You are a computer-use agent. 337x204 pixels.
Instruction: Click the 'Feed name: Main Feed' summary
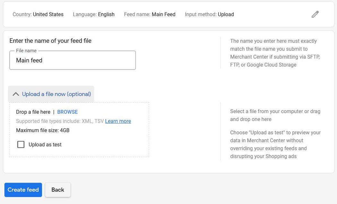(150, 14)
